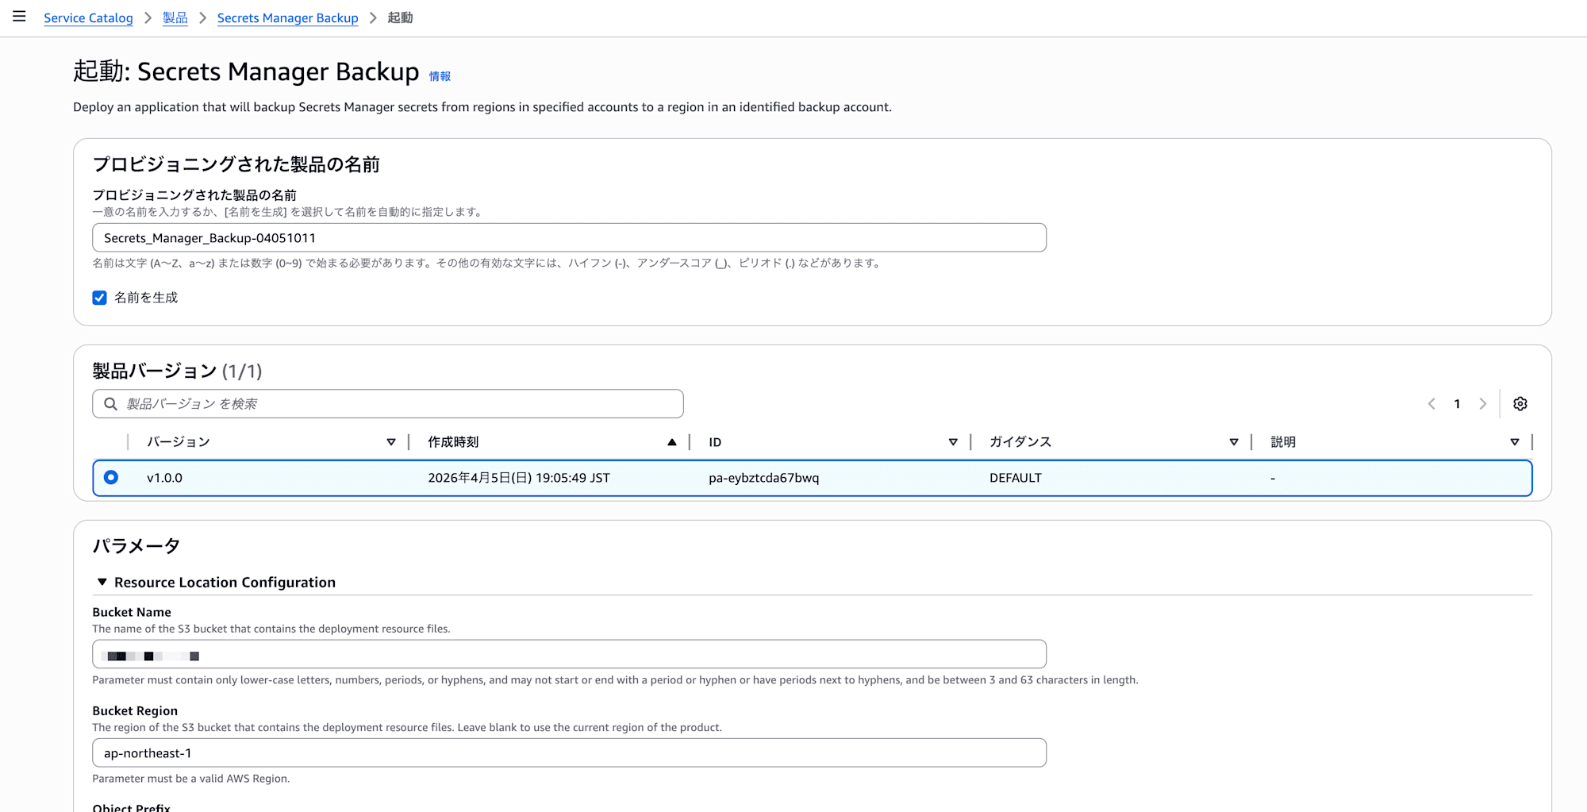Go to 製品 breadcrumb link

(x=175, y=17)
